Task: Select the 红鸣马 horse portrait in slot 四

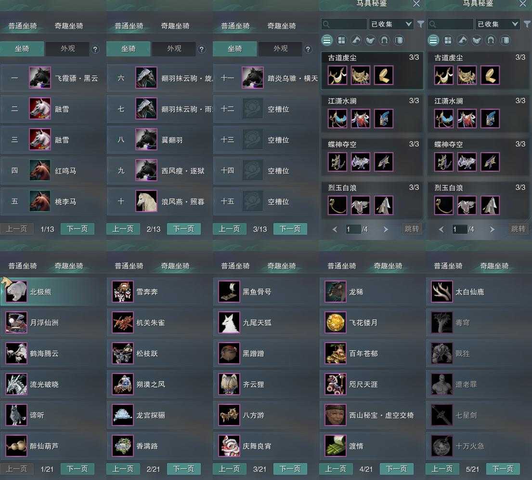Action: [39, 170]
